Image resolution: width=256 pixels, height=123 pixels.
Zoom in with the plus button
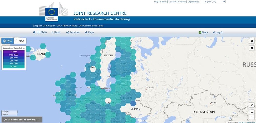252,112
